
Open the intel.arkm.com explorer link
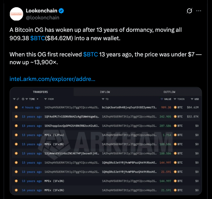(52, 79)
